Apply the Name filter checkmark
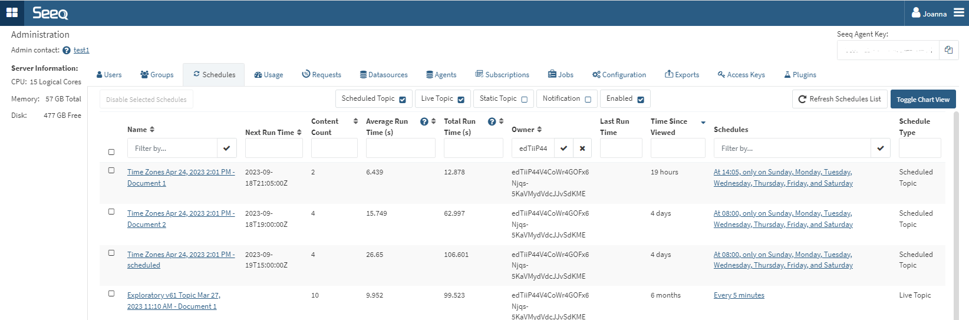Image resolution: width=969 pixels, height=320 pixels. (227, 149)
